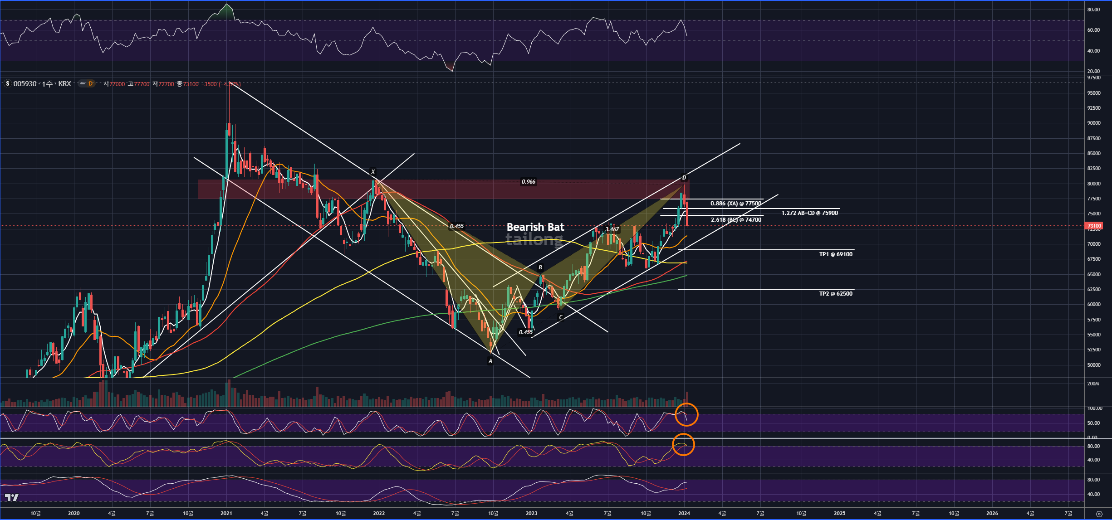This screenshot has height=520, width=1112.
Task: Select the Bearish Bat text label
Action: (x=535, y=227)
